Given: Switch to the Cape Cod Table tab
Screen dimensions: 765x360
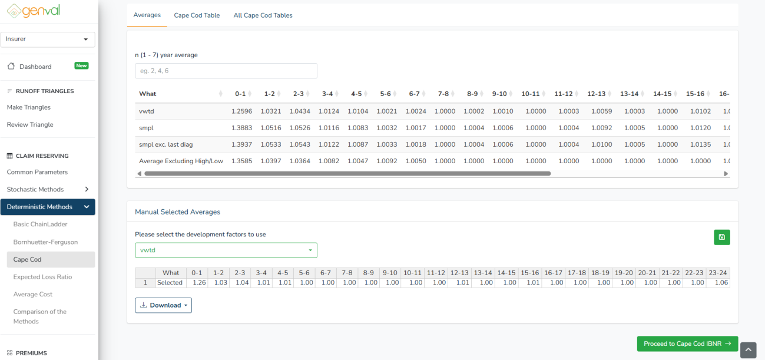Looking at the screenshot, I should pyautogui.click(x=197, y=15).
